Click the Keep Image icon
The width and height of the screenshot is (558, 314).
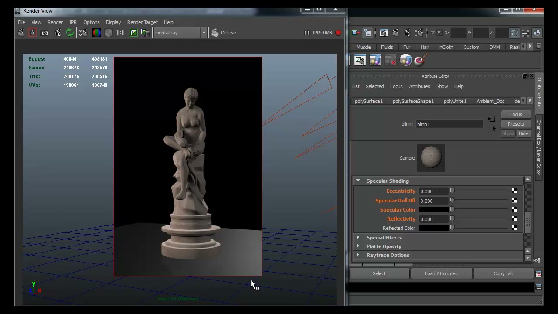[x=134, y=33]
